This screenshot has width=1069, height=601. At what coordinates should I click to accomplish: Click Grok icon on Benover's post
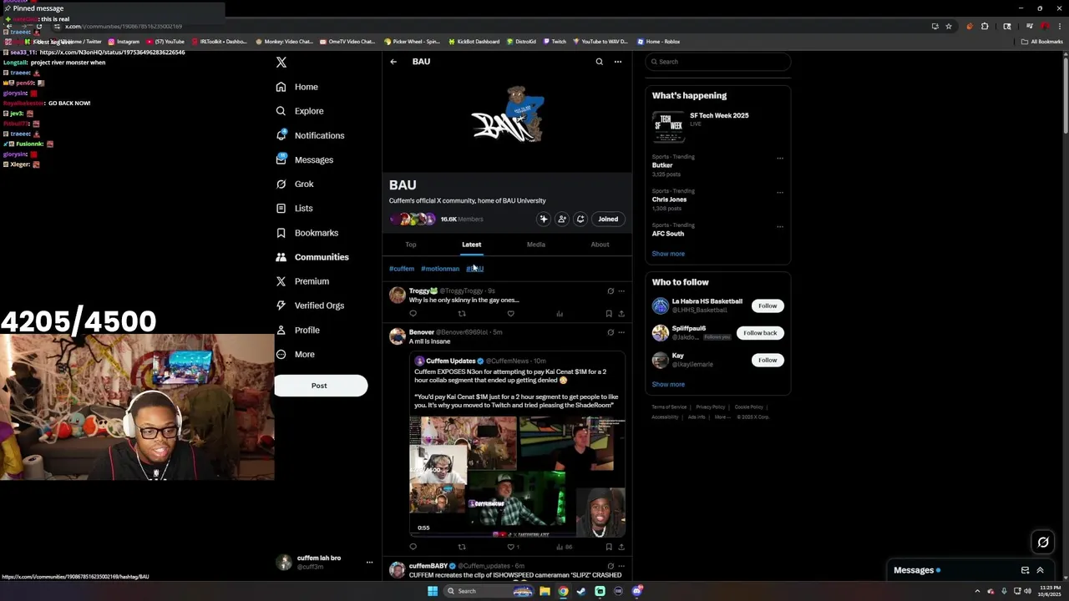pyautogui.click(x=610, y=332)
